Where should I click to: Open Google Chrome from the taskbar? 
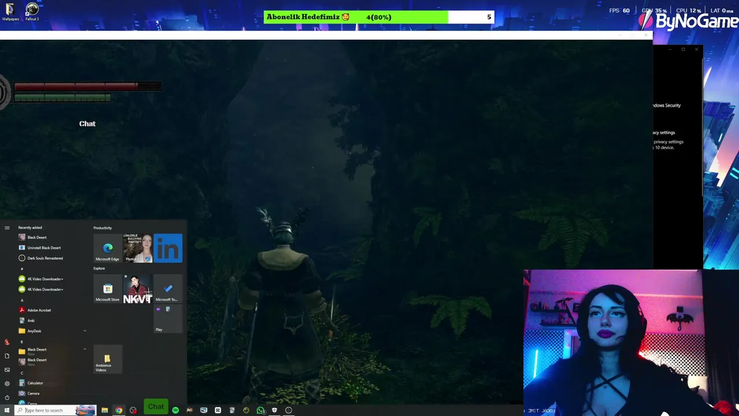[119, 410]
